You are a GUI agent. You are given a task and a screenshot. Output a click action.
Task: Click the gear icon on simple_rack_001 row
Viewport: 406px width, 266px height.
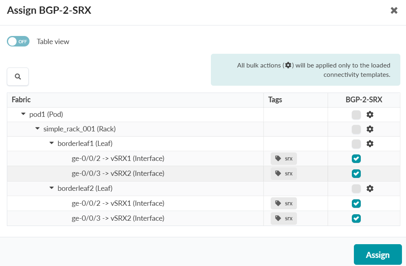[370, 129]
